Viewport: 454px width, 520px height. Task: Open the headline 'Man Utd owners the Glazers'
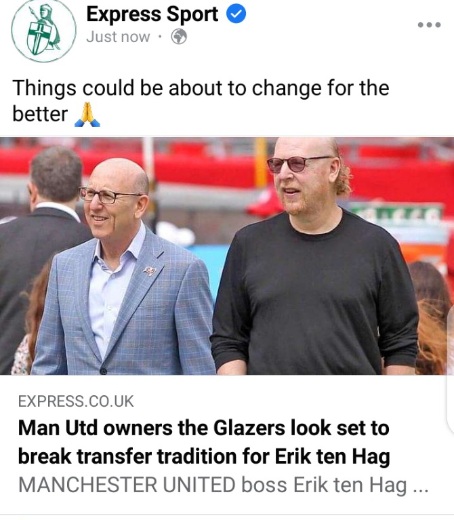point(151,428)
